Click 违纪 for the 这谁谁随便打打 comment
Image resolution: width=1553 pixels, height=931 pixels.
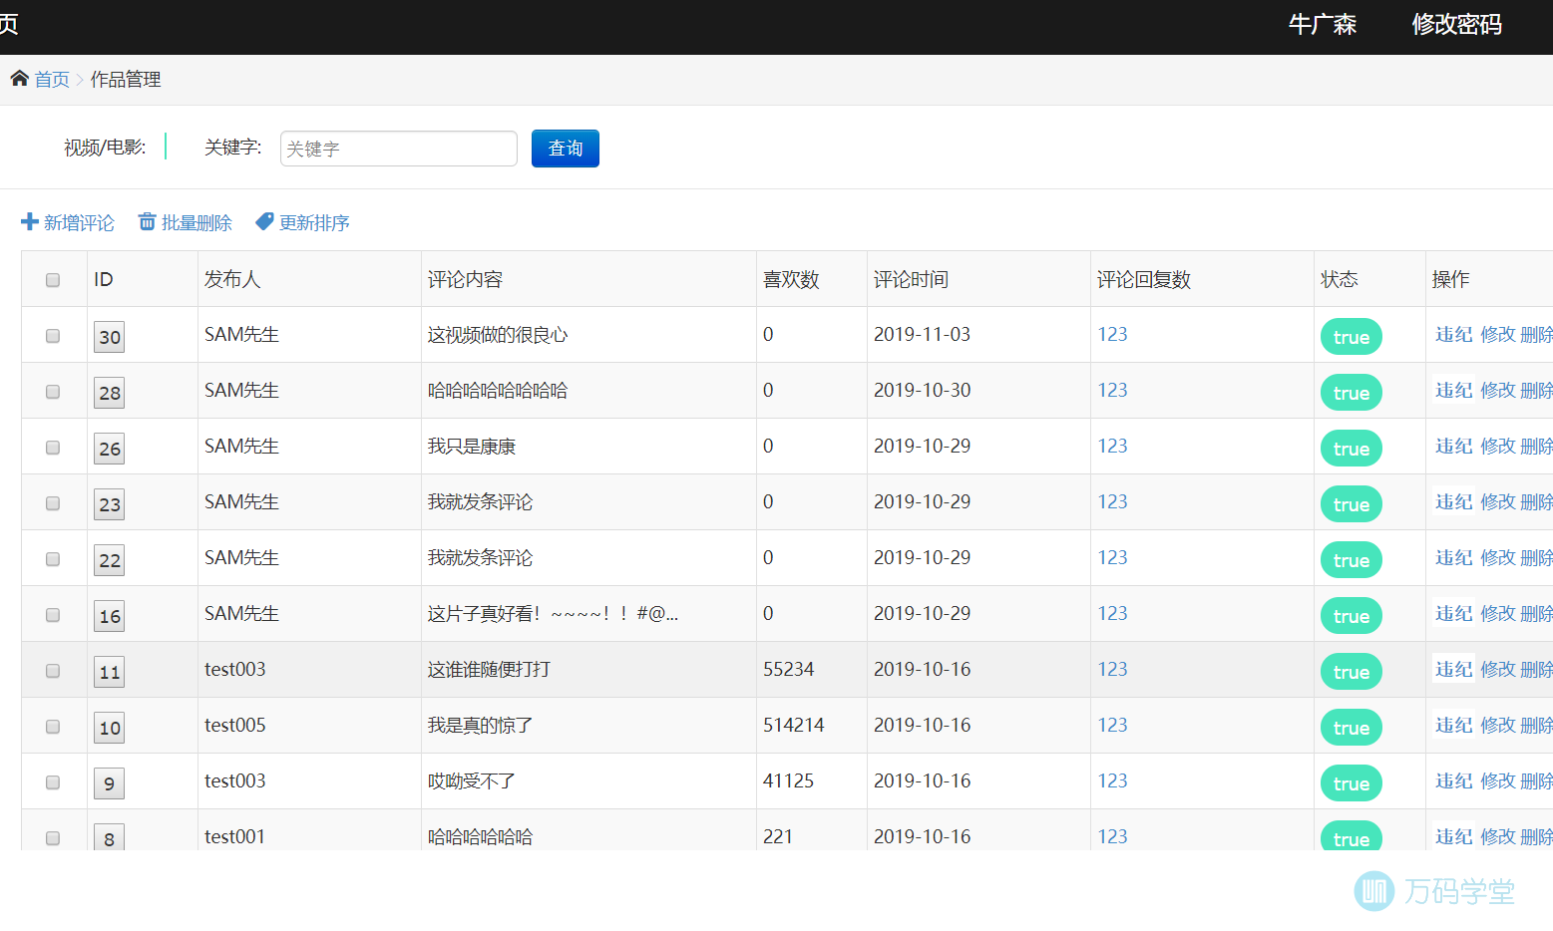(1454, 670)
